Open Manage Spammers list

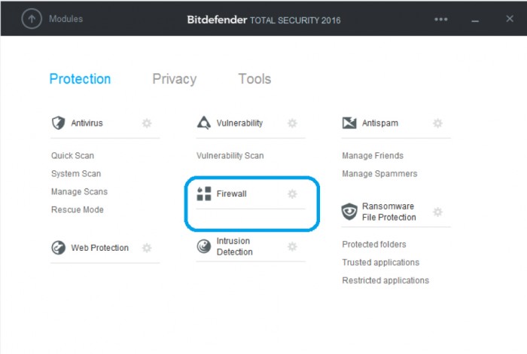(x=379, y=174)
